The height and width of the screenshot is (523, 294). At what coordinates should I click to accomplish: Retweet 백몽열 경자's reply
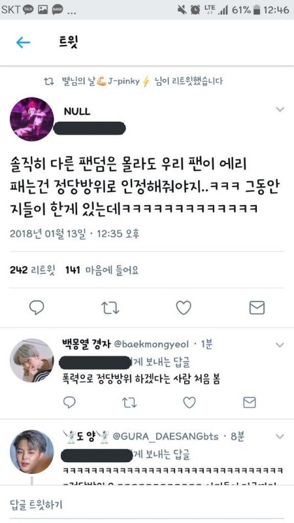(129, 403)
